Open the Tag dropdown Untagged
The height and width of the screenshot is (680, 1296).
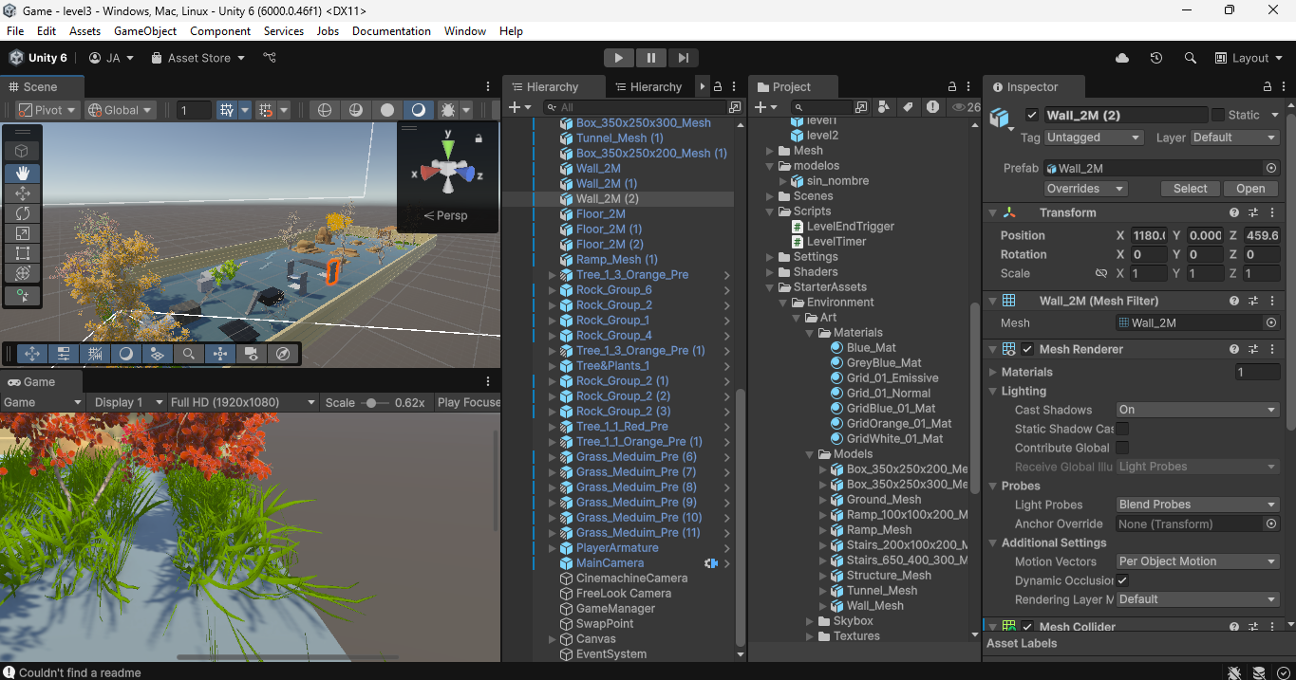tap(1093, 138)
